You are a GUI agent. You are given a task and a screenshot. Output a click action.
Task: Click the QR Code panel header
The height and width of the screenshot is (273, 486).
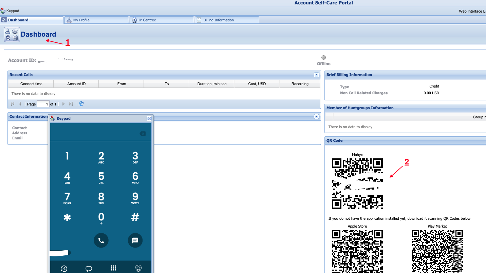pos(405,140)
